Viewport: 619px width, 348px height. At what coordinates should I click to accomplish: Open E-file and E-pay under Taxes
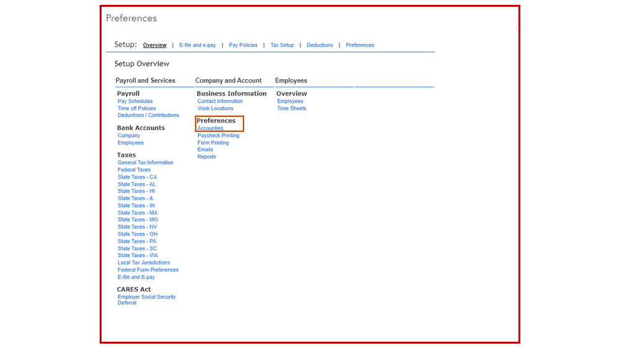136,277
